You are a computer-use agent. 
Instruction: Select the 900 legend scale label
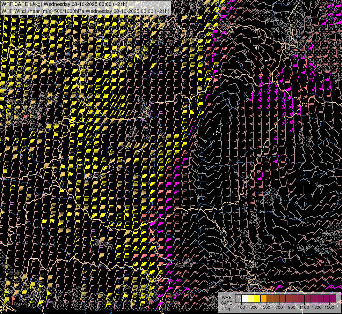pyautogui.click(x=292, y=307)
